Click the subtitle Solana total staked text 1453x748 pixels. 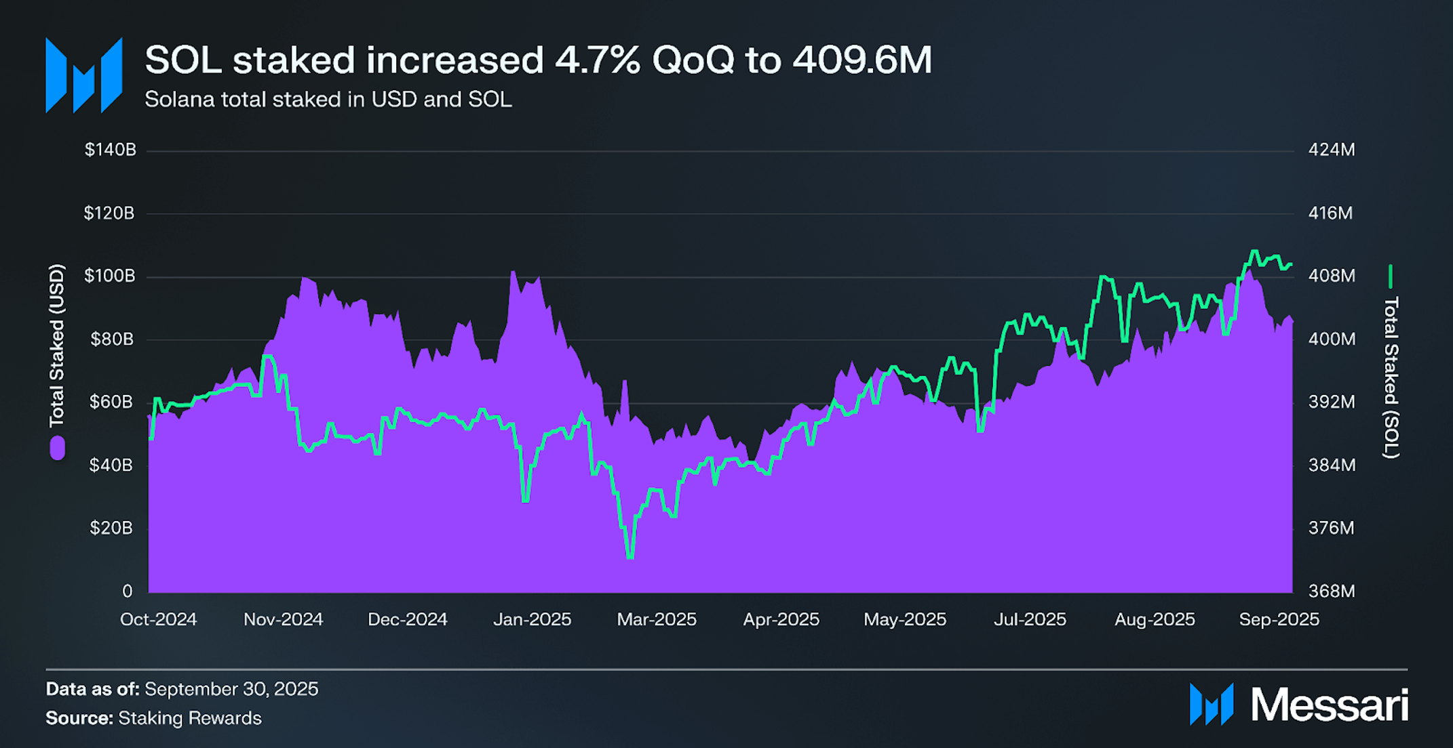tap(328, 100)
